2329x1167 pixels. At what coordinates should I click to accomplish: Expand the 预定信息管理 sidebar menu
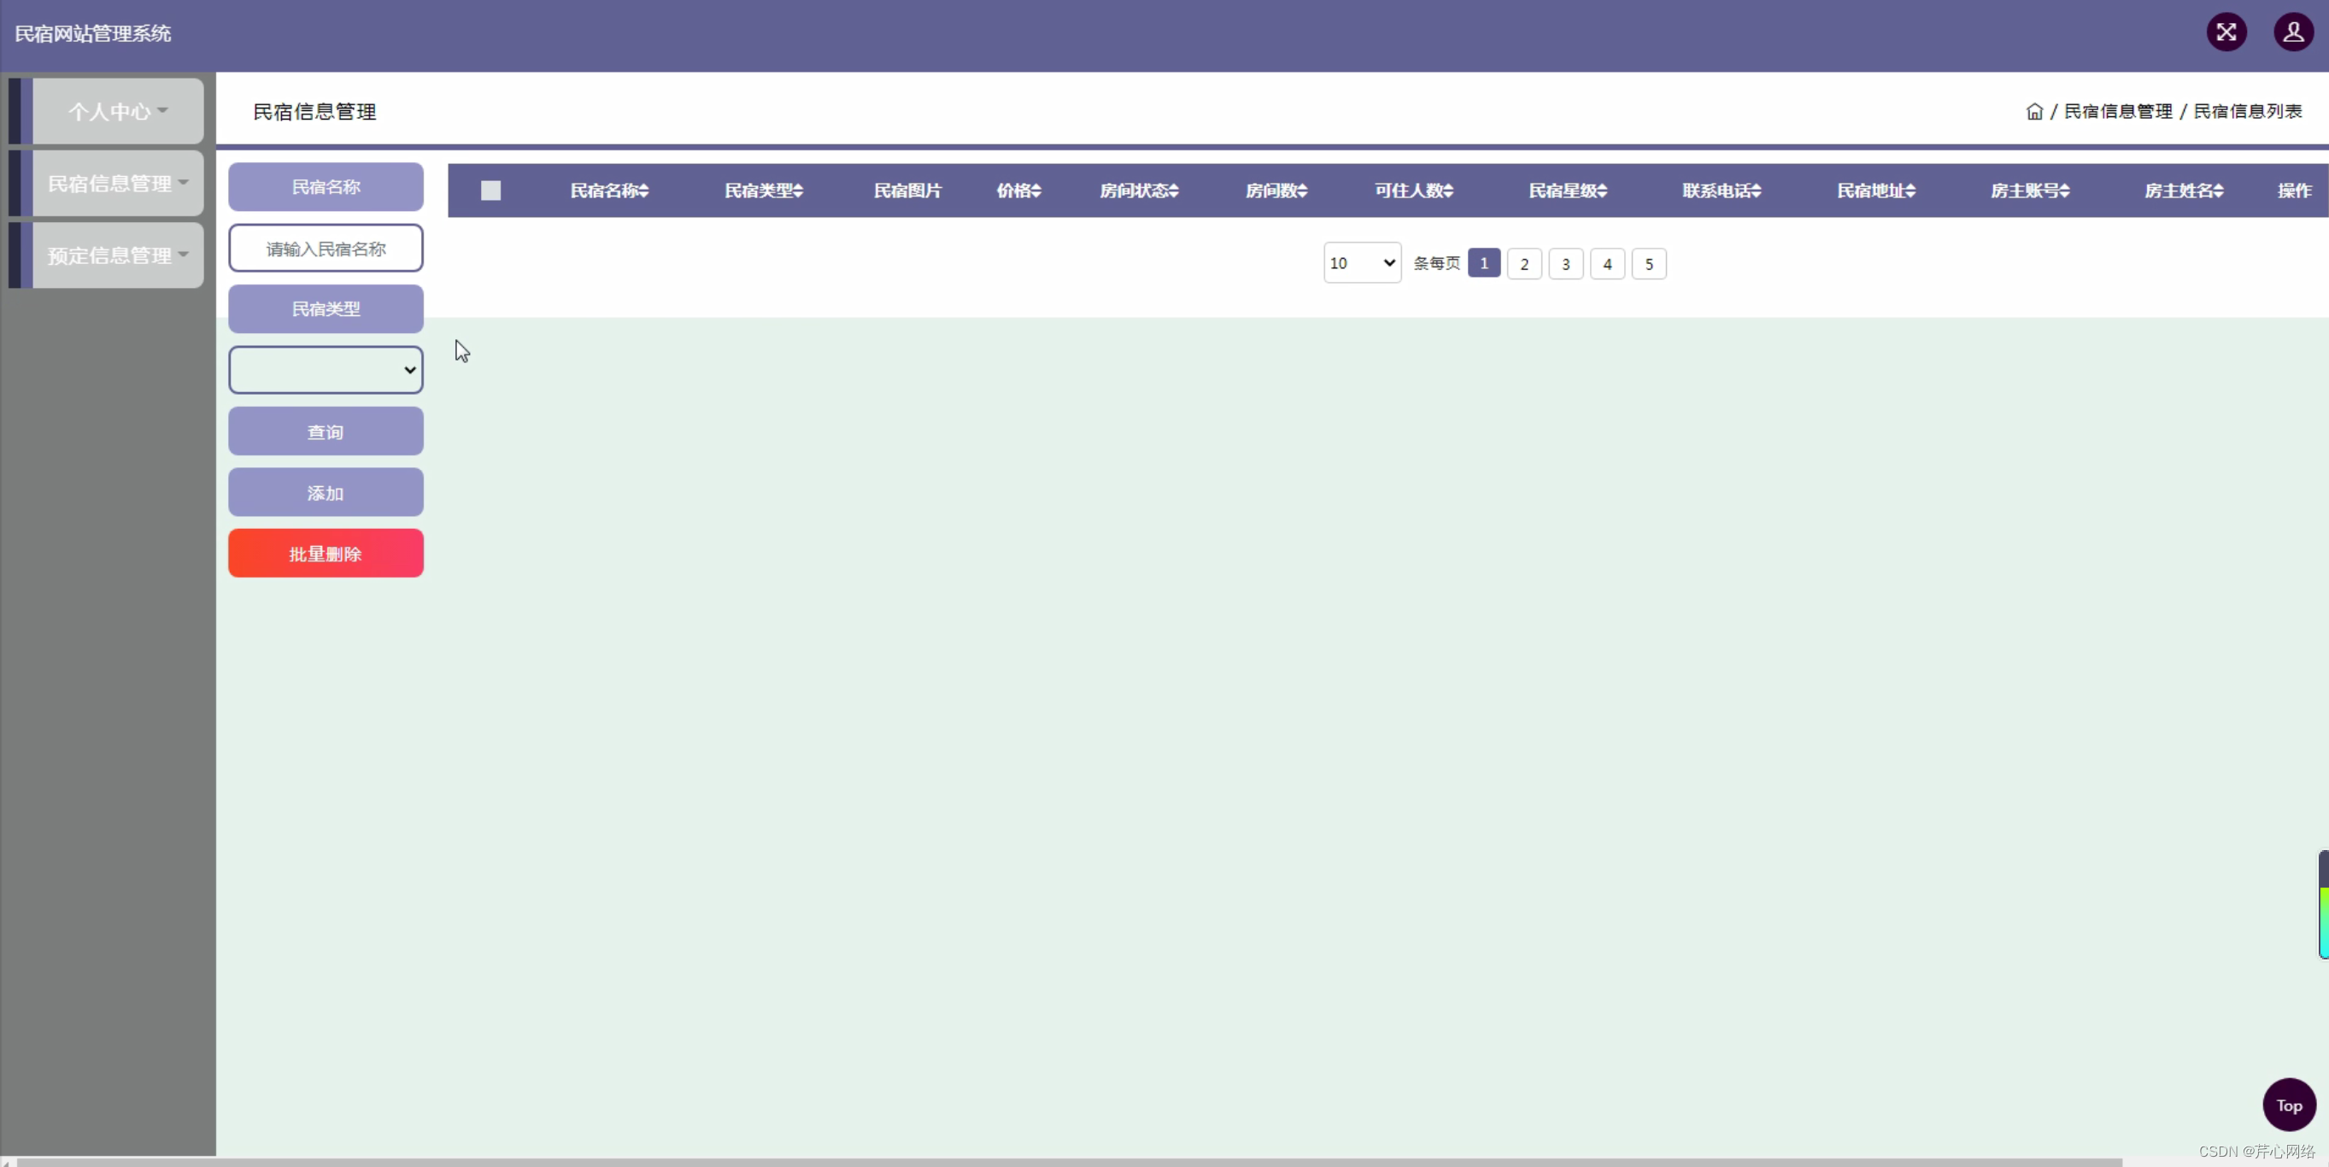tap(118, 255)
